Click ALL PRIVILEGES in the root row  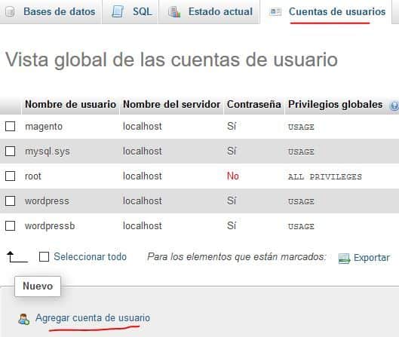(324, 176)
